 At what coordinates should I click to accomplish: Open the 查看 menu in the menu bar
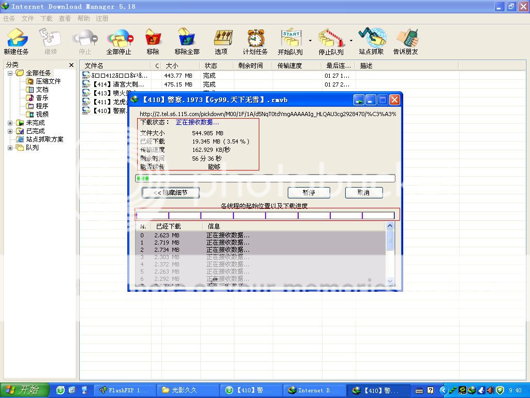tap(65, 19)
